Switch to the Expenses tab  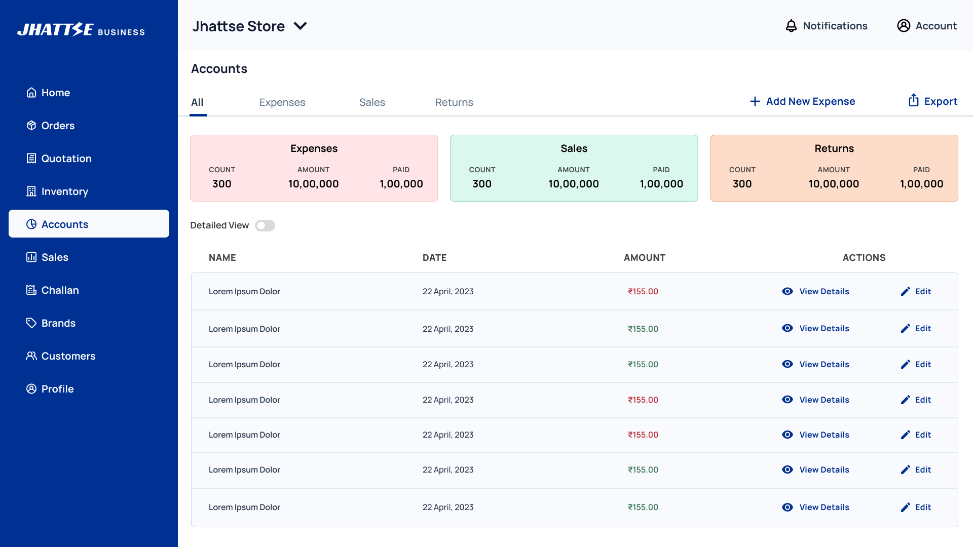point(282,102)
